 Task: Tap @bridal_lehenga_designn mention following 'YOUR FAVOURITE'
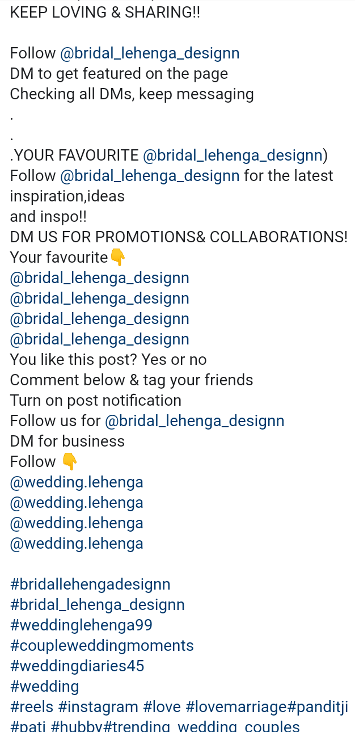[x=233, y=155]
